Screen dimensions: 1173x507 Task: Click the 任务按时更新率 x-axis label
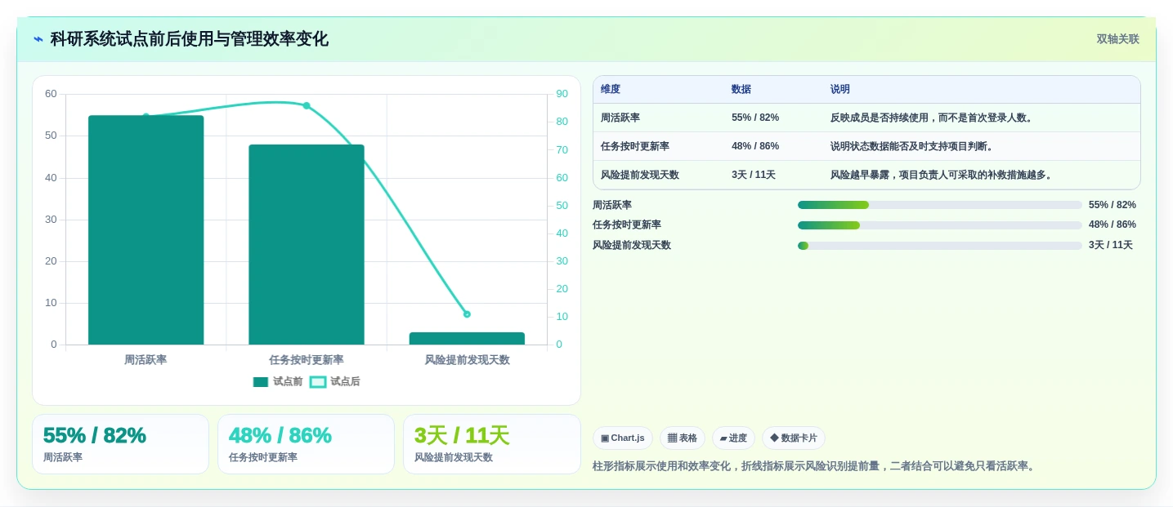coord(307,360)
